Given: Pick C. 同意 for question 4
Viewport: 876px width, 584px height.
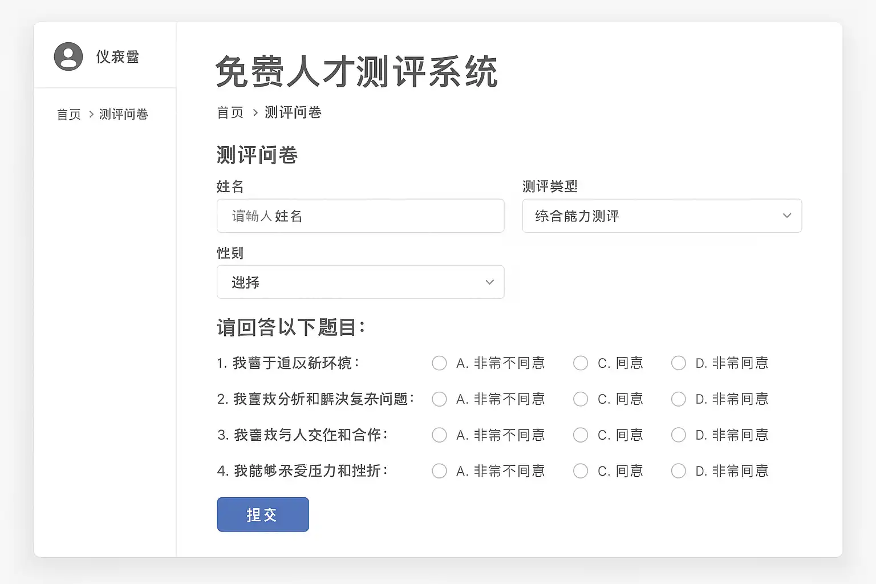Looking at the screenshot, I should (581, 471).
